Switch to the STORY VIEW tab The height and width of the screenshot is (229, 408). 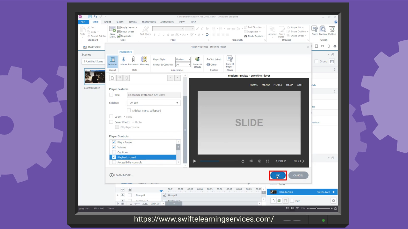(92, 47)
